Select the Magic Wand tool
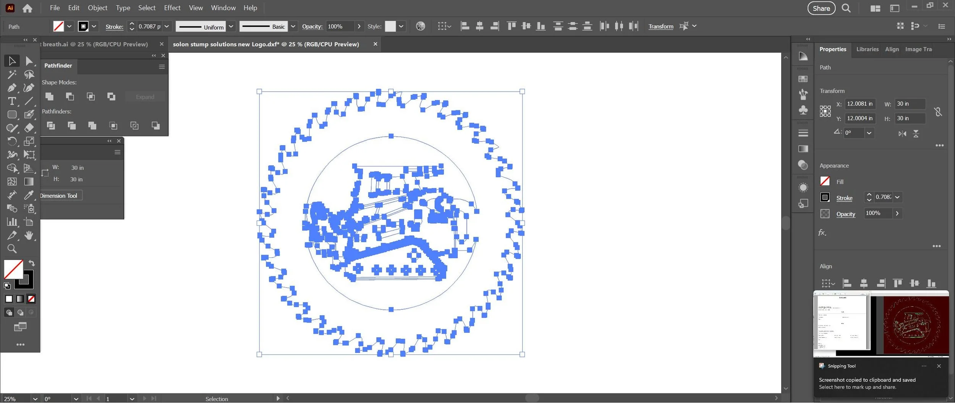 click(x=12, y=74)
